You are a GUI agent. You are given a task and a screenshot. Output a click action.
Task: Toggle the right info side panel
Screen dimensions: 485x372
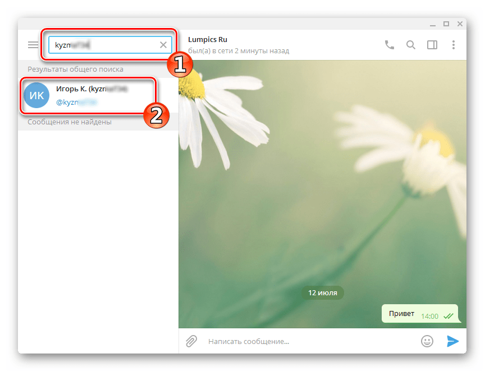(432, 45)
